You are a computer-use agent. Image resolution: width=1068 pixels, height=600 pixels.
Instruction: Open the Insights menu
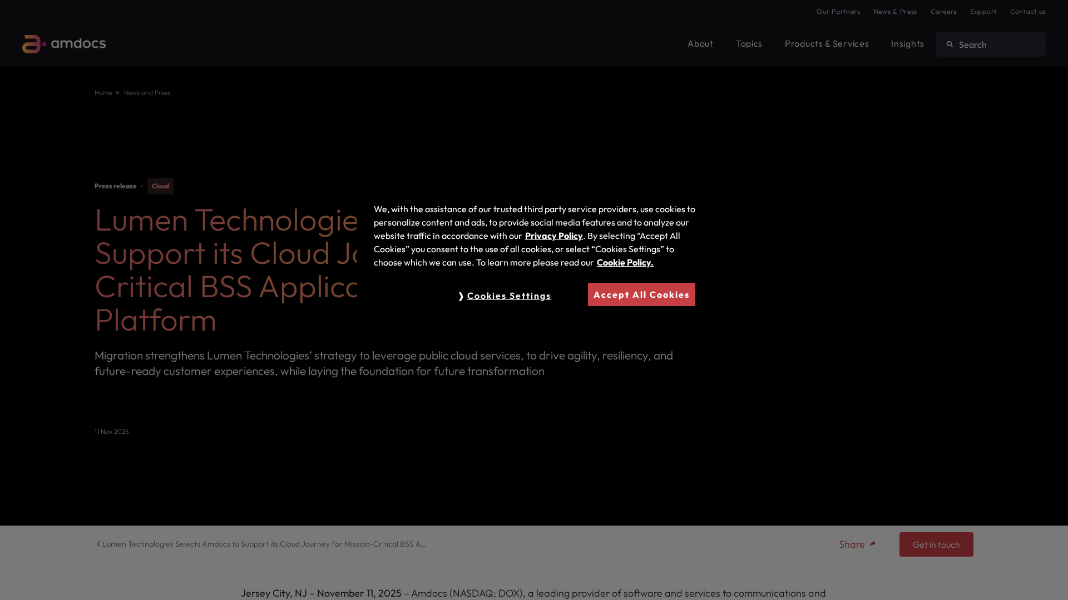(907, 44)
